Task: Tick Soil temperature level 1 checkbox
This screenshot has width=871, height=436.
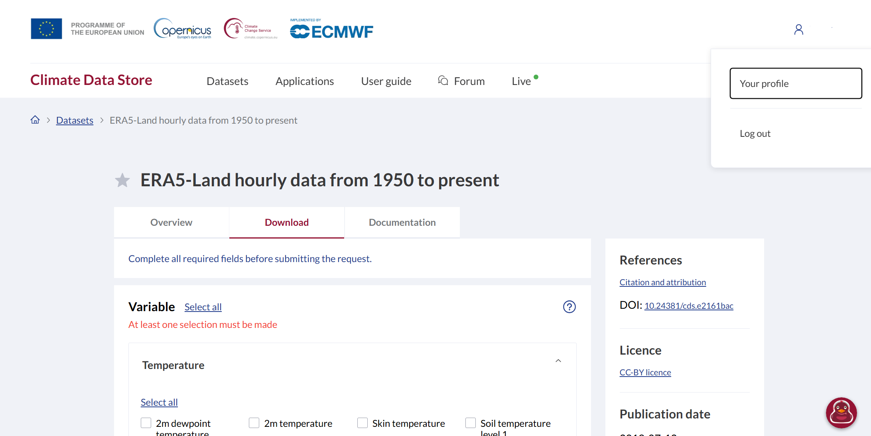Action: click(471, 423)
